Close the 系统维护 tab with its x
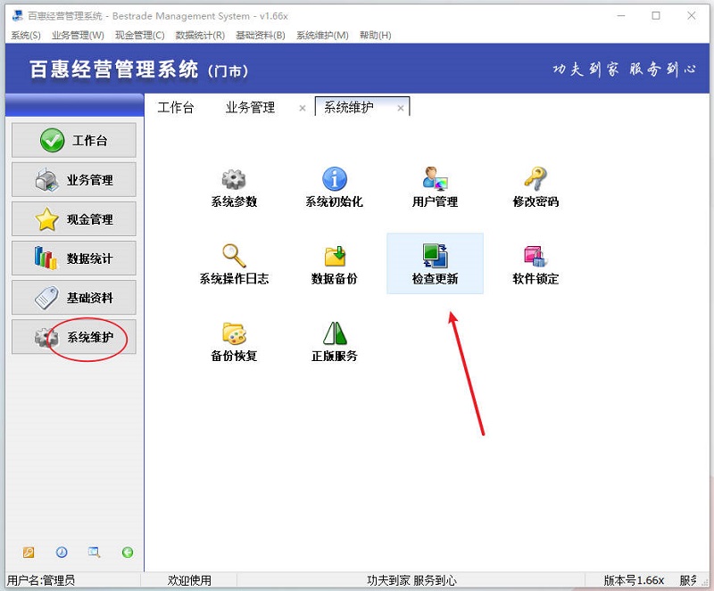The width and height of the screenshot is (714, 591). coord(399,107)
